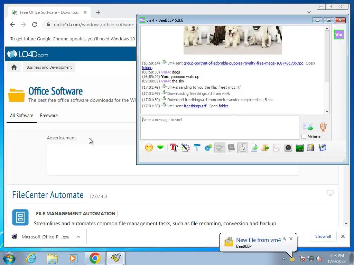The height and width of the screenshot is (265, 354).
Task: Click the muted volume tray icon
Action: 319,258
